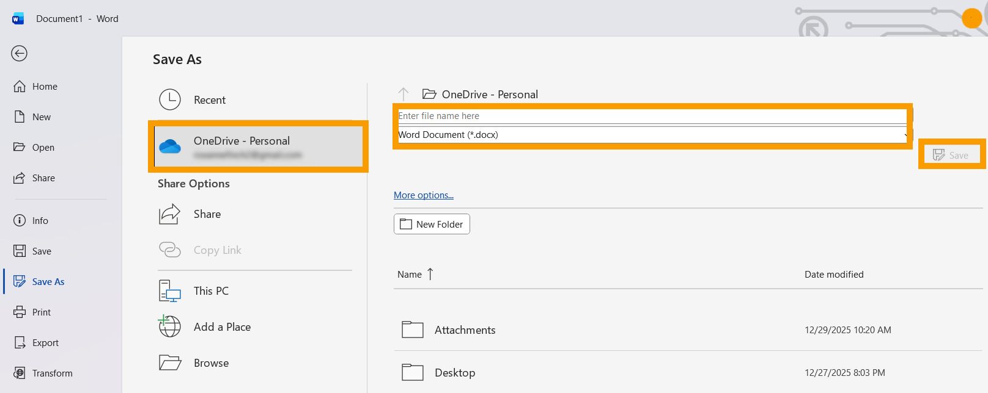Select the Recent clock icon
Image resolution: width=988 pixels, height=393 pixels.
(x=170, y=100)
